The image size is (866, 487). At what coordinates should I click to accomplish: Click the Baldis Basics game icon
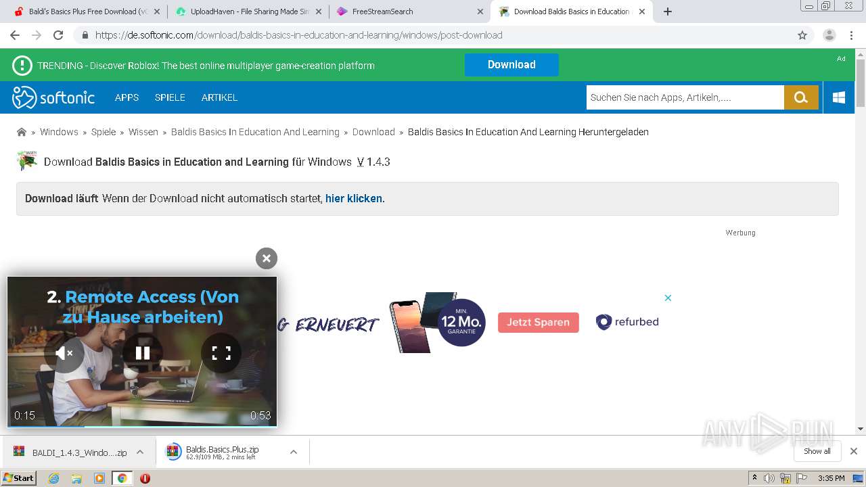click(27, 161)
